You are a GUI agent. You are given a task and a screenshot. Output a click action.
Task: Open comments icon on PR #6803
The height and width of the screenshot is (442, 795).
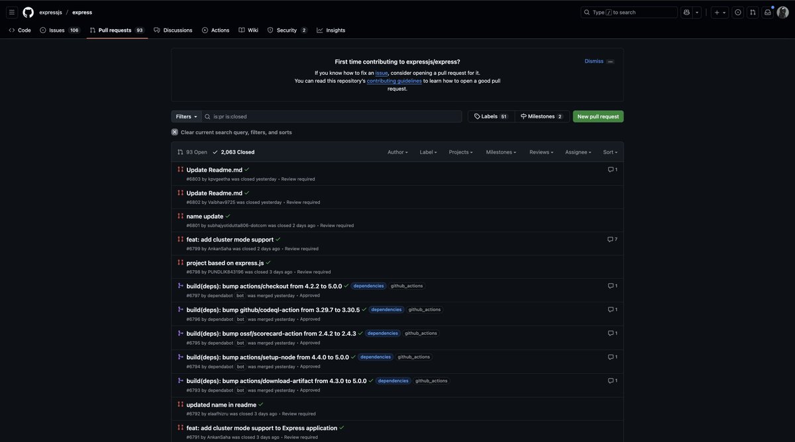[x=613, y=170]
